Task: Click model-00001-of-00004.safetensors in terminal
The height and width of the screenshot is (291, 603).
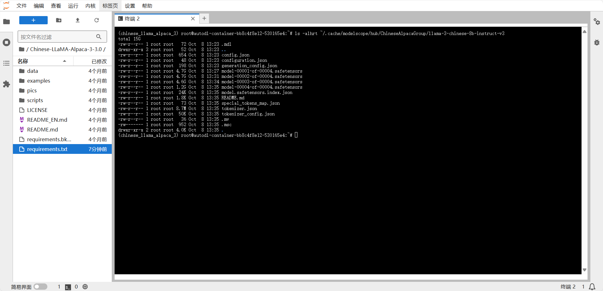Action: click(x=262, y=71)
